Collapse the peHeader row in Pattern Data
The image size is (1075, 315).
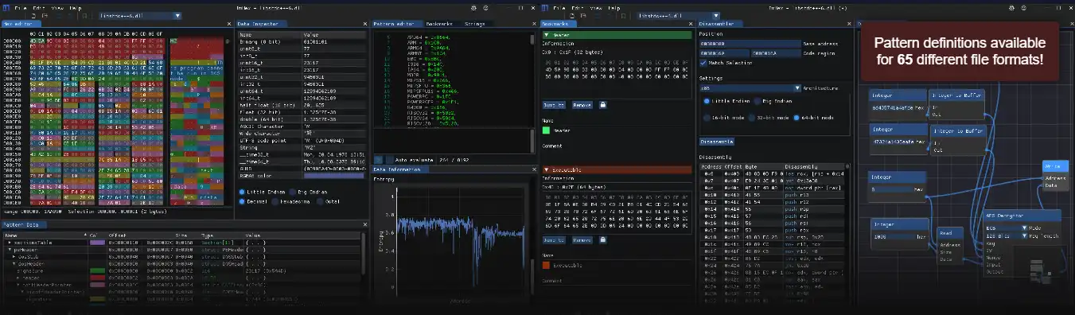[x=9, y=250]
